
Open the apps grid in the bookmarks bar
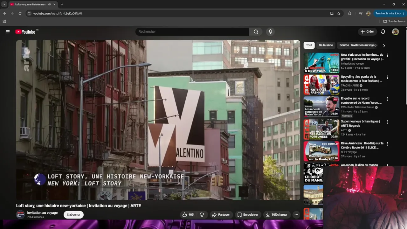4,21
